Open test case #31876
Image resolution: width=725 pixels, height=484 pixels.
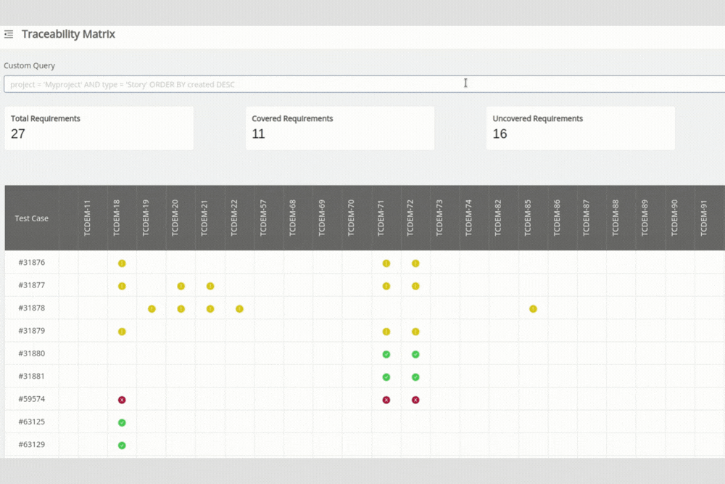coord(32,263)
